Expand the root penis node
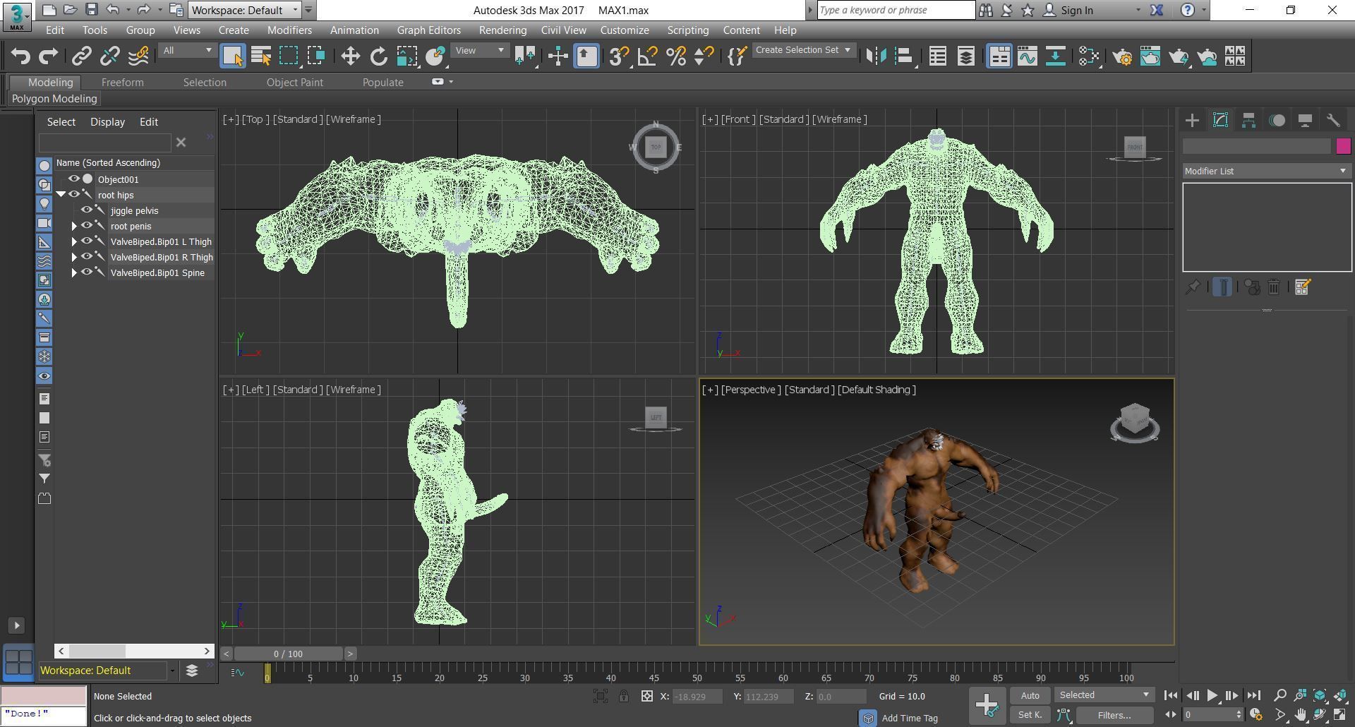 [x=74, y=226]
